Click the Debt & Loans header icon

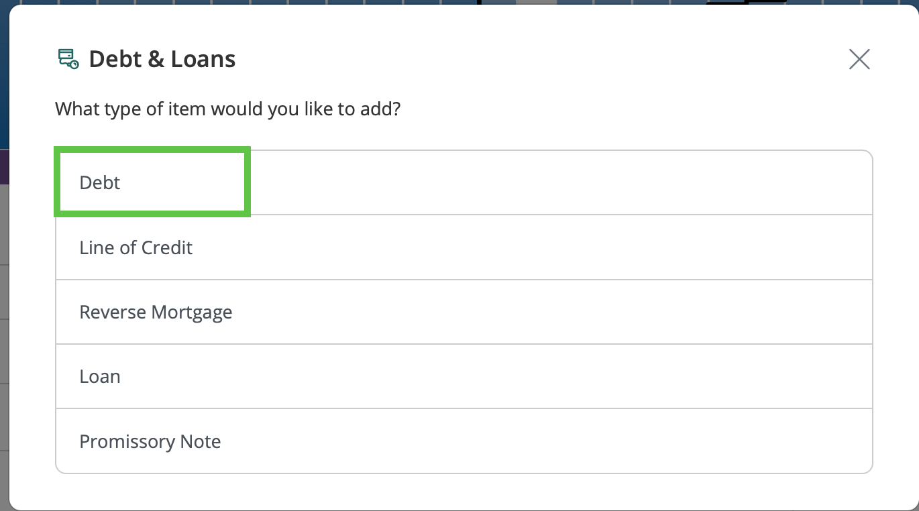point(68,59)
